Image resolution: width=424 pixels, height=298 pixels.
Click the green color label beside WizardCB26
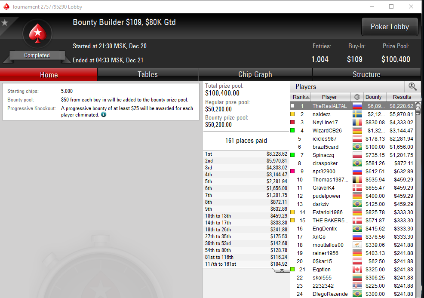pos(292,130)
